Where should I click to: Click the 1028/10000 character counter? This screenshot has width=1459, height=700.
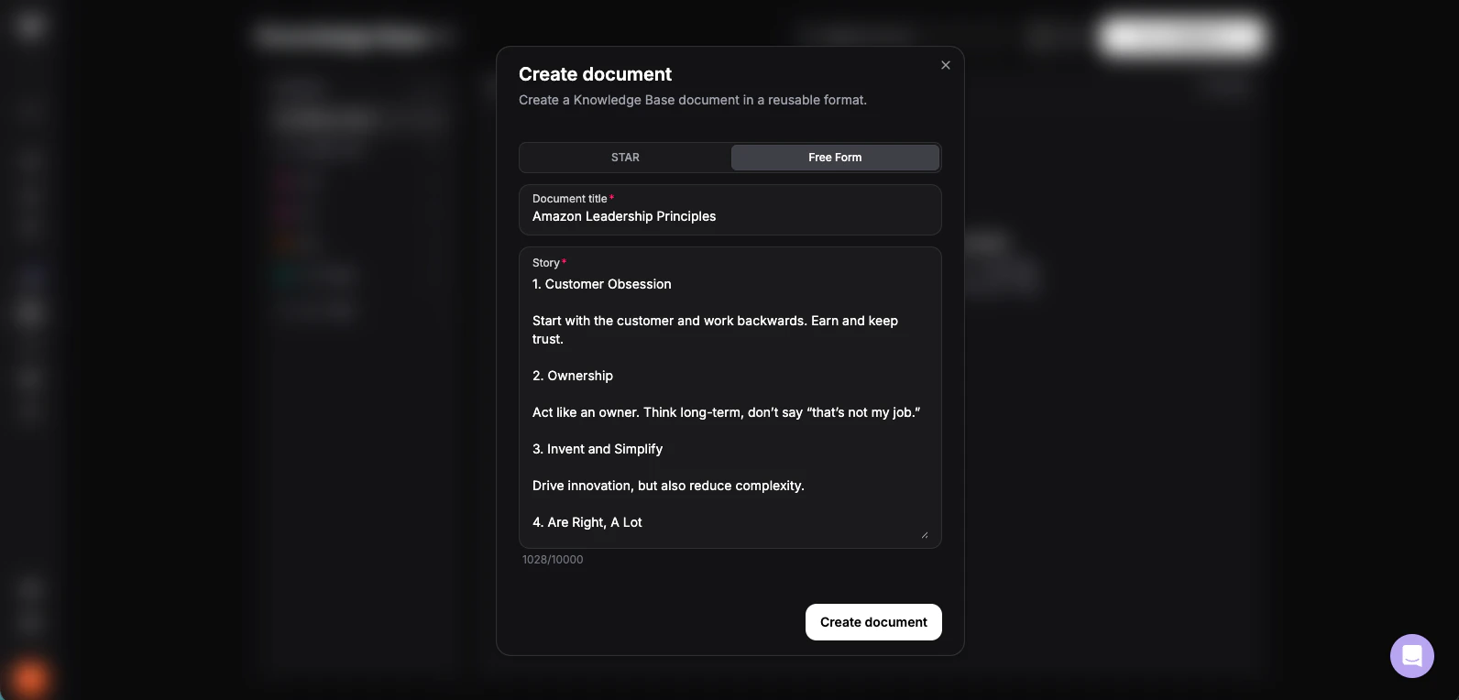tap(553, 560)
